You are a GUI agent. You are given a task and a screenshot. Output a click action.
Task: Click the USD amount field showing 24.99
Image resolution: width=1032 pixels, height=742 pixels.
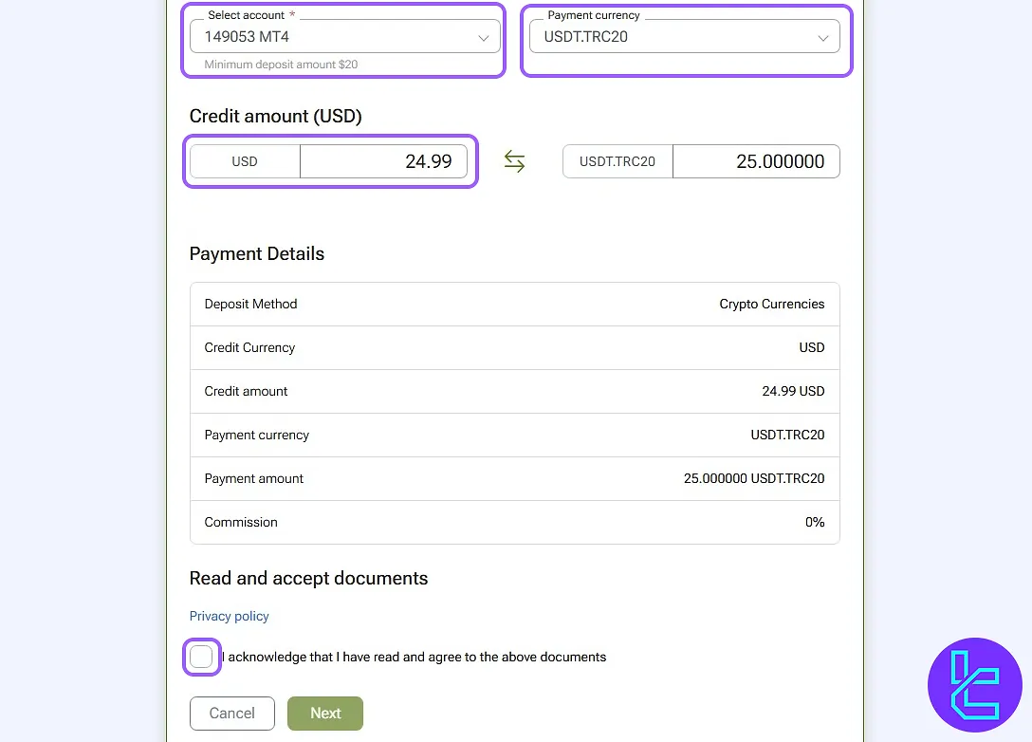[383, 161]
